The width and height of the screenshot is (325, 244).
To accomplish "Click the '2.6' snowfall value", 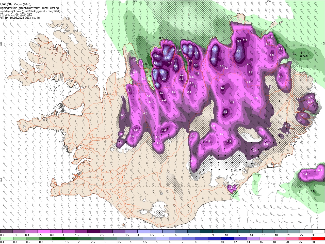I will click(x=170, y=64).
